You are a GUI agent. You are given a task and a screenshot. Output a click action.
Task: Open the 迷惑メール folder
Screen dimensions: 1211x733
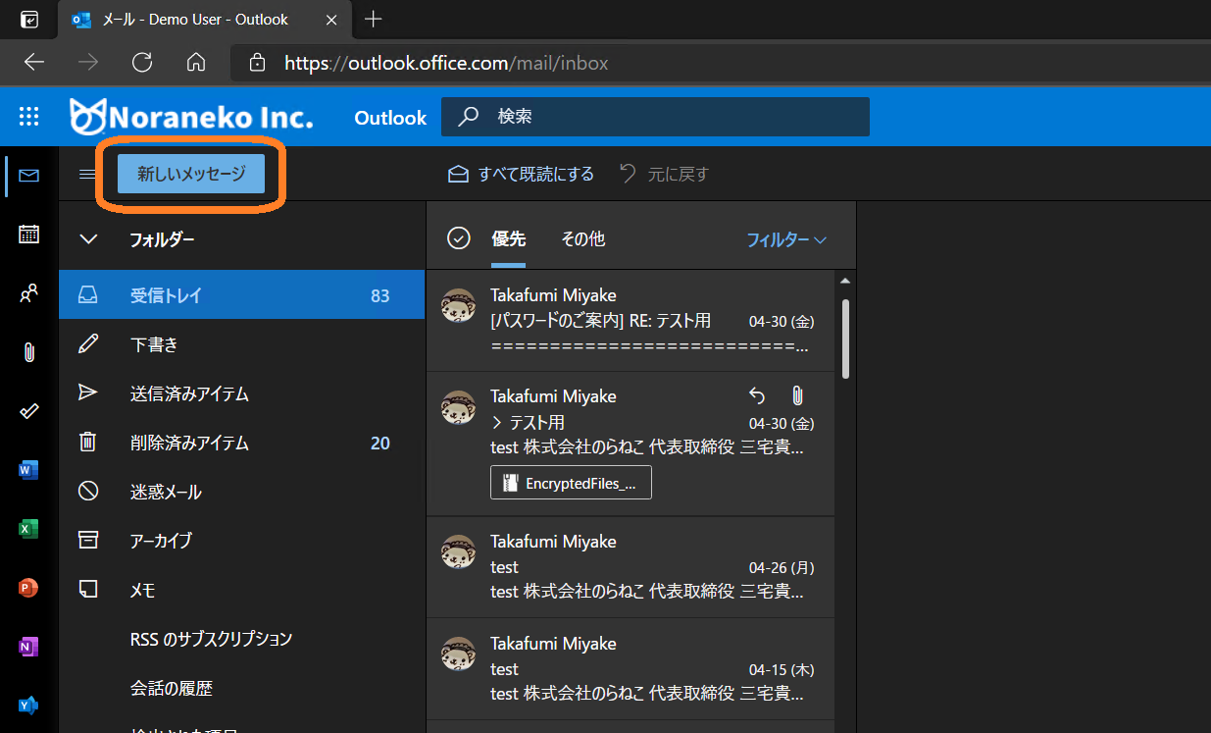[241, 492]
